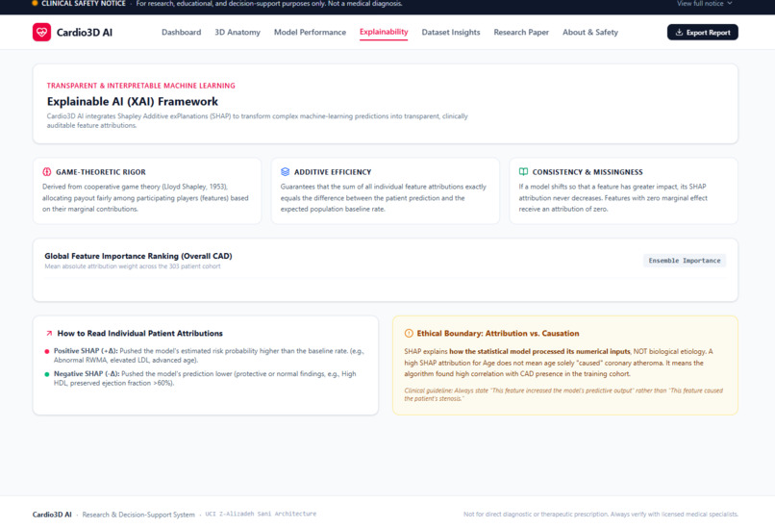Viewport: 775px width, 529px height.
Task: Open the Model Performance tab
Action: tap(310, 32)
